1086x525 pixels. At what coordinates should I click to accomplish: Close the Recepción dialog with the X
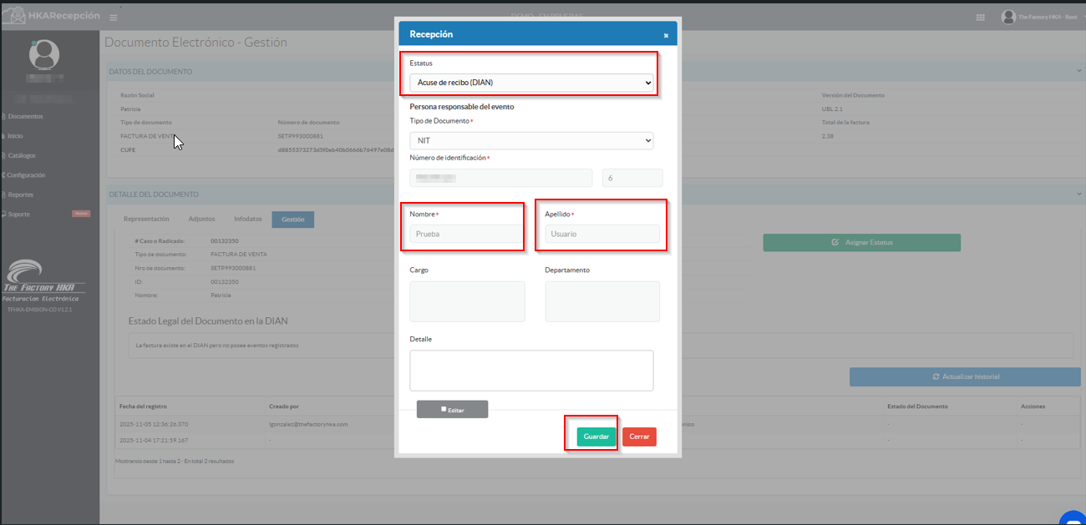[666, 36]
